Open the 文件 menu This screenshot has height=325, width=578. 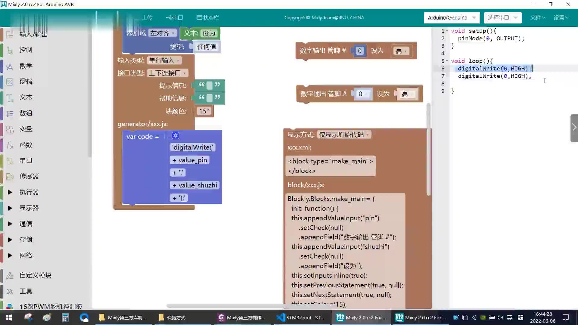point(538,18)
